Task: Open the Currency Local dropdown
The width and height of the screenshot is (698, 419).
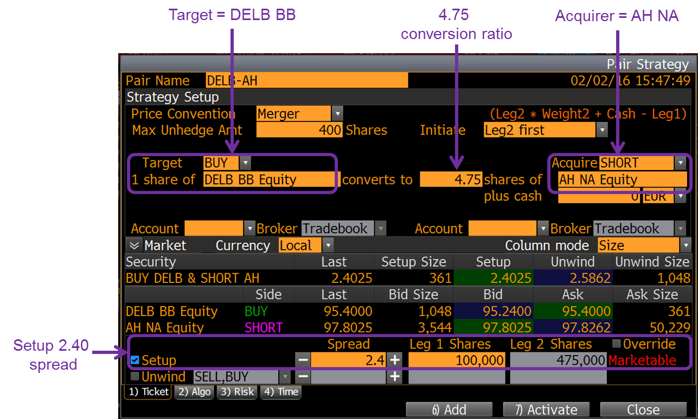Action: (x=329, y=245)
